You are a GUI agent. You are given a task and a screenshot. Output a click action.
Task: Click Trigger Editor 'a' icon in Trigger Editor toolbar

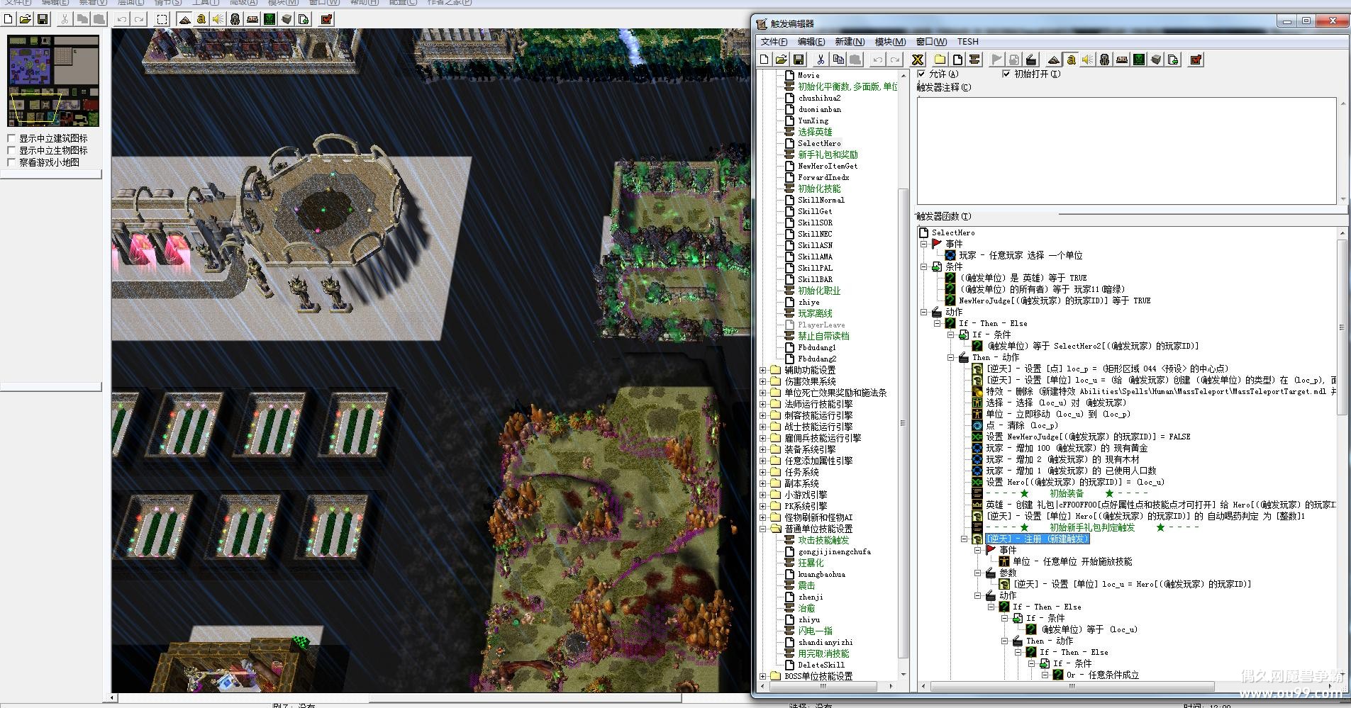[x=1071, y=60]
